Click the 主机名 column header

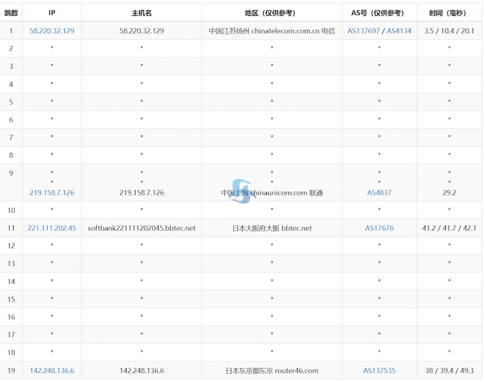[141, 12]
